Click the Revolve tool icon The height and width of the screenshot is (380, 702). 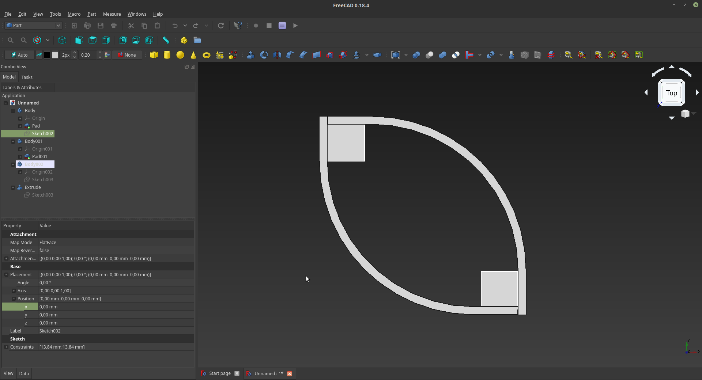tap(264, 55)
